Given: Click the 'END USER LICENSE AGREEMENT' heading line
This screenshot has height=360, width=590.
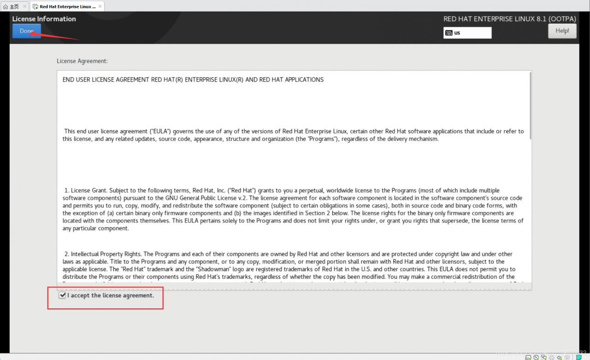Looking at the screenshot, I should (x=193, y=80).
